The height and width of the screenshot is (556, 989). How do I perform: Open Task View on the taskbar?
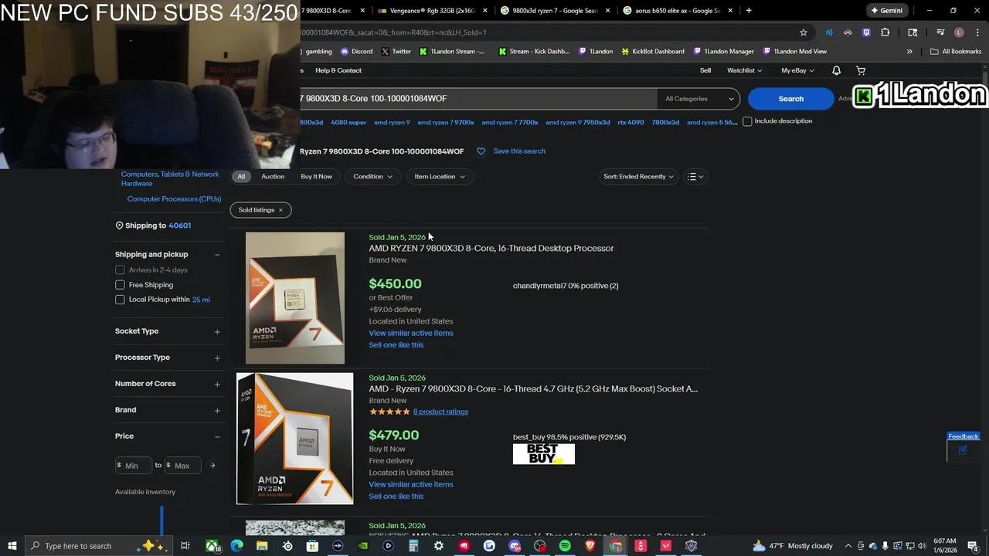[185, 546]
